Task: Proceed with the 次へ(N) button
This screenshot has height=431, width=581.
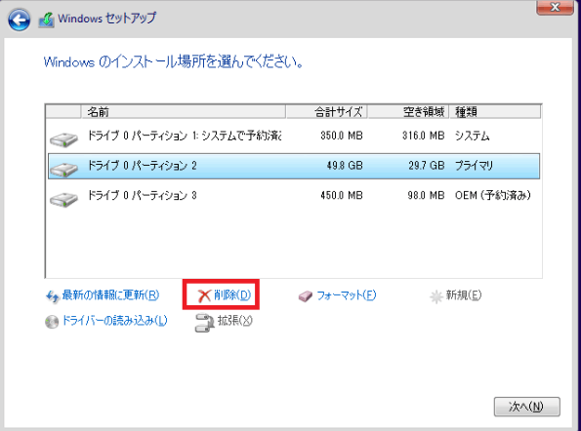Action: [x=526, y=407]
